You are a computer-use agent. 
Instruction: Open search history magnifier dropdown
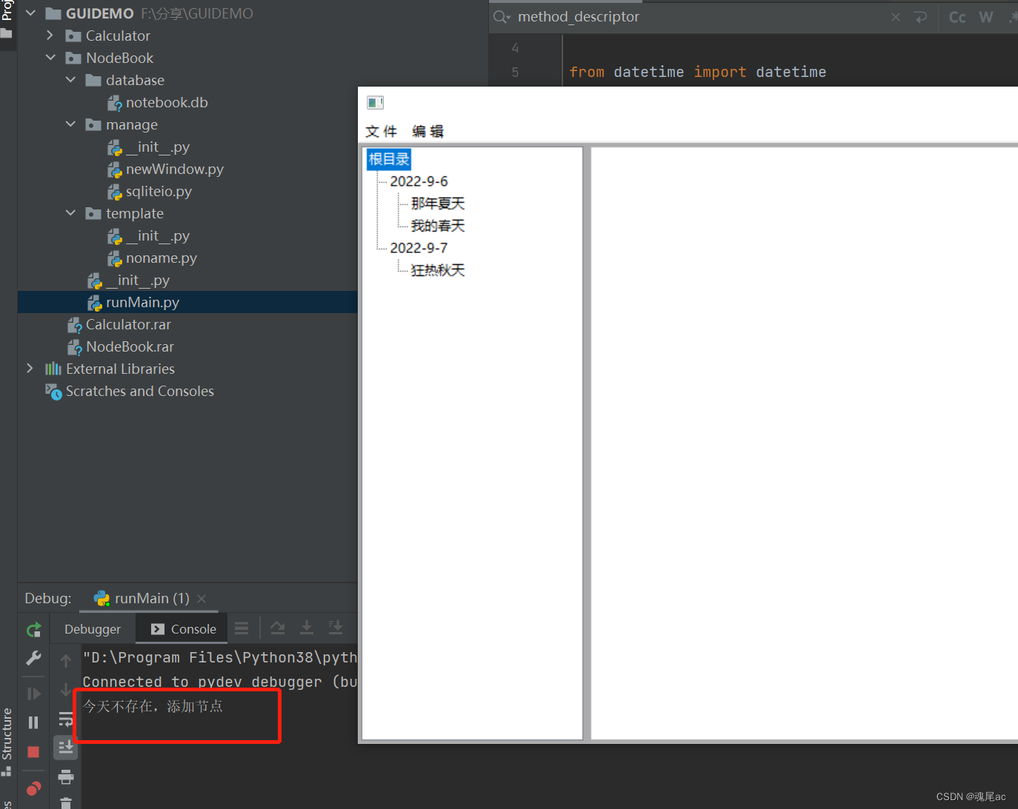click(x=502, y=17)
